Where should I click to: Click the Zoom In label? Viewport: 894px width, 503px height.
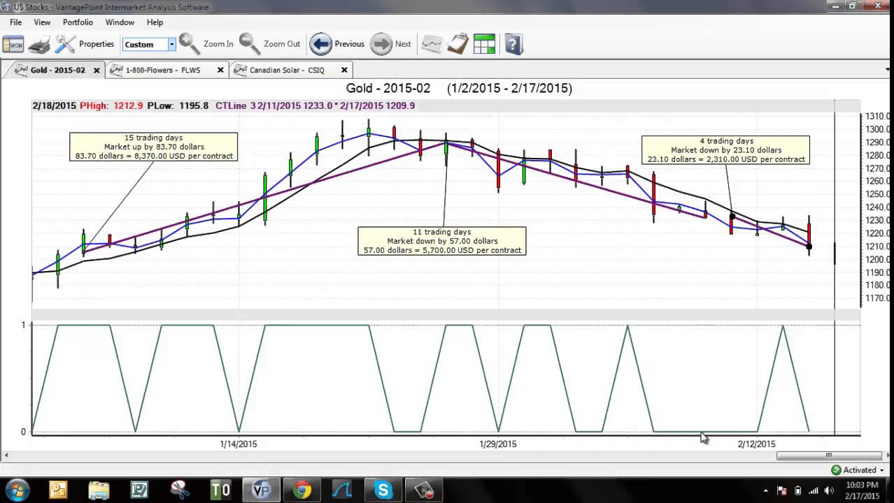click(218, 44)
